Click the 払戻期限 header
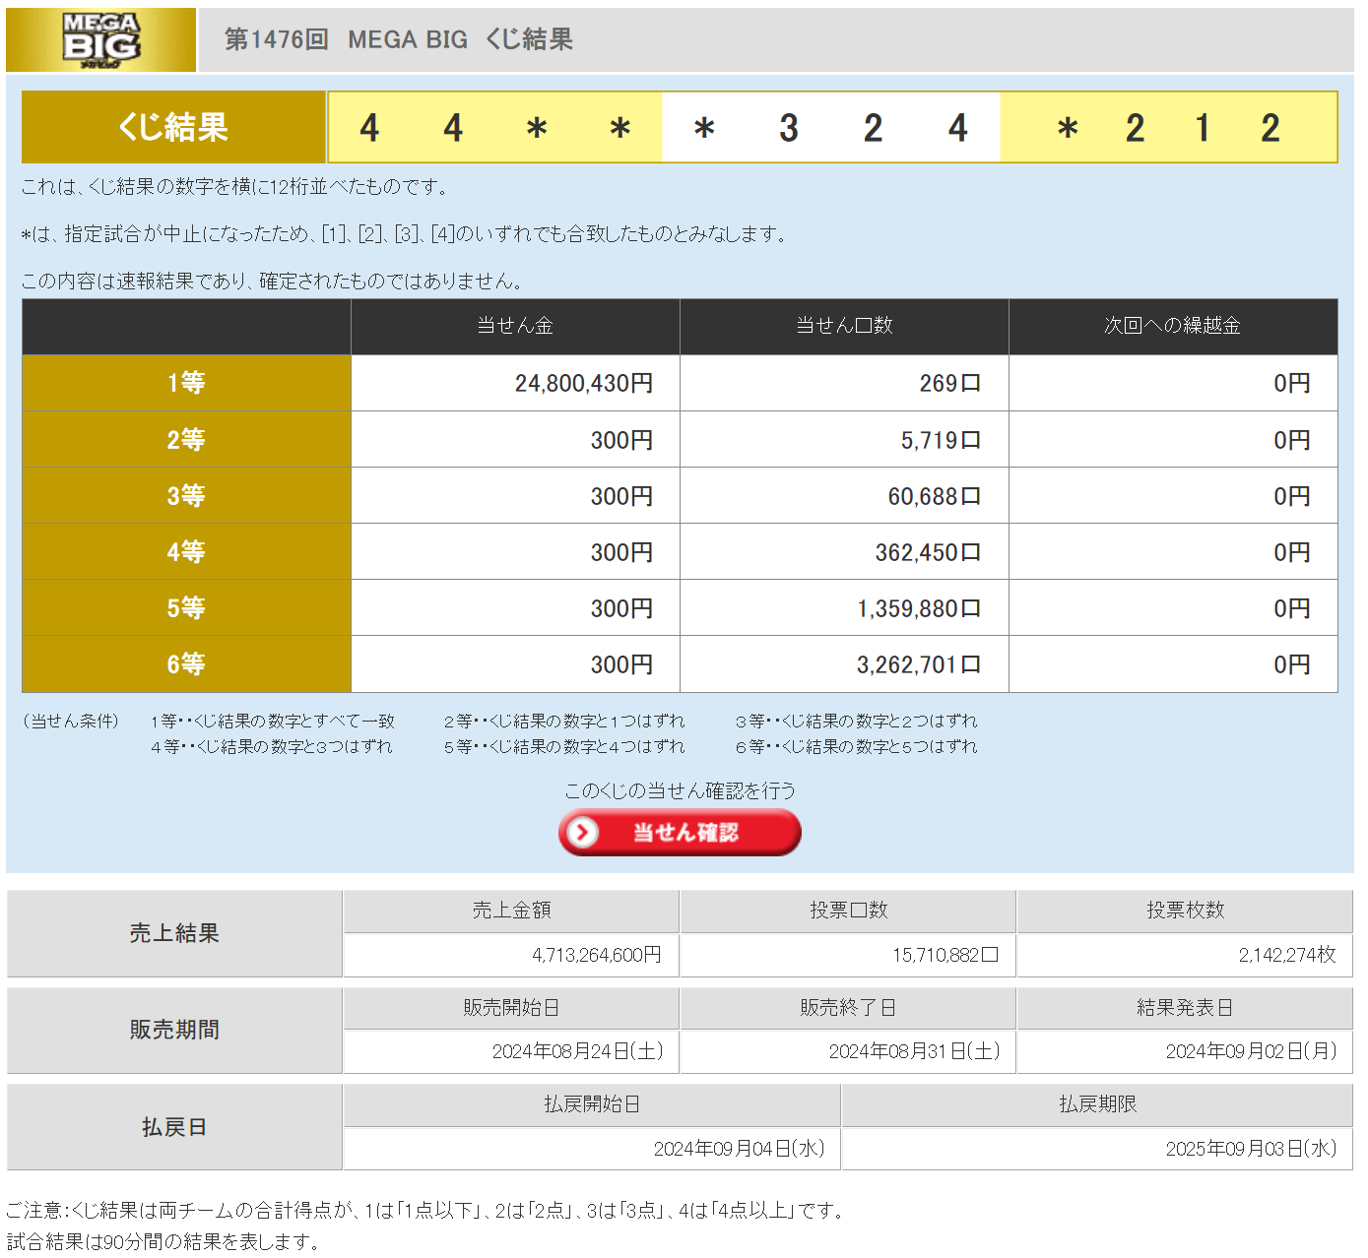Screen dimensions: 1368x1258 (1098, 1104)
